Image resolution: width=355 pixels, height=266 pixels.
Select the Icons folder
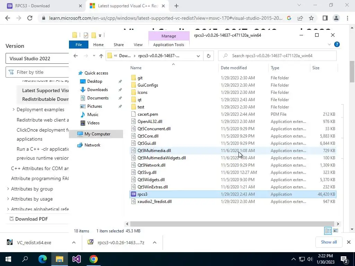pos(142,92)
